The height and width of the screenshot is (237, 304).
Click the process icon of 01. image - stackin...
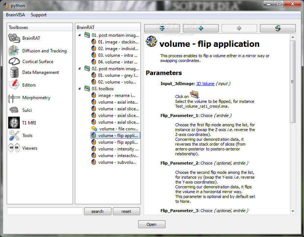(x=94, y=42)
